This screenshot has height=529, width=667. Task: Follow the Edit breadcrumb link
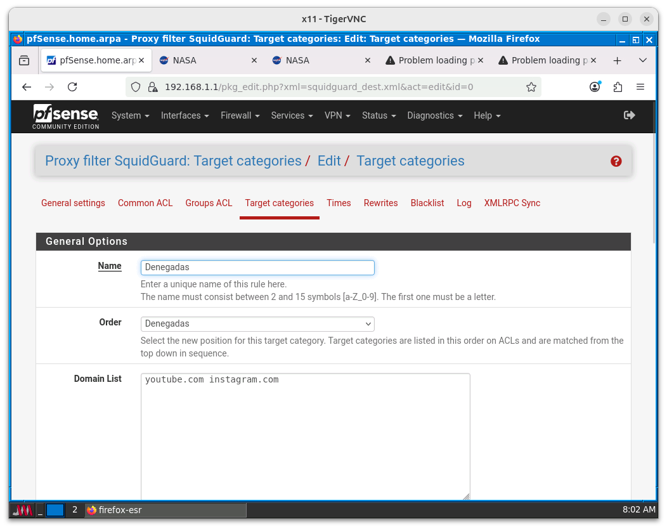tap(329, 161)
